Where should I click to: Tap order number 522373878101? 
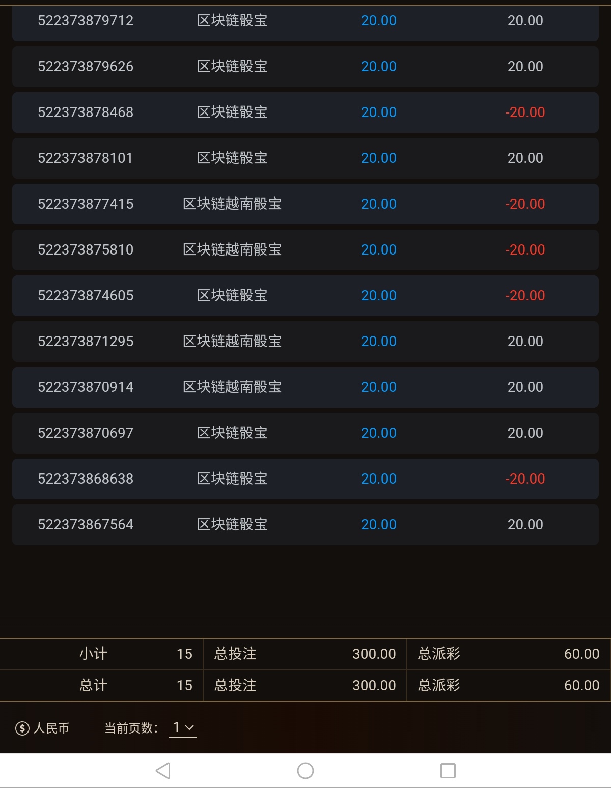[x=86, y=158]
